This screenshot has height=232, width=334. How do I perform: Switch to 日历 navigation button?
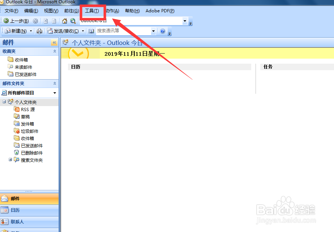tap(29, 210)
